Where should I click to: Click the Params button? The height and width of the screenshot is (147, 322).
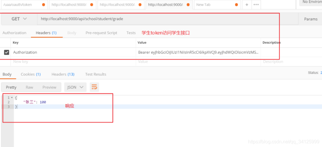(311, 19)
